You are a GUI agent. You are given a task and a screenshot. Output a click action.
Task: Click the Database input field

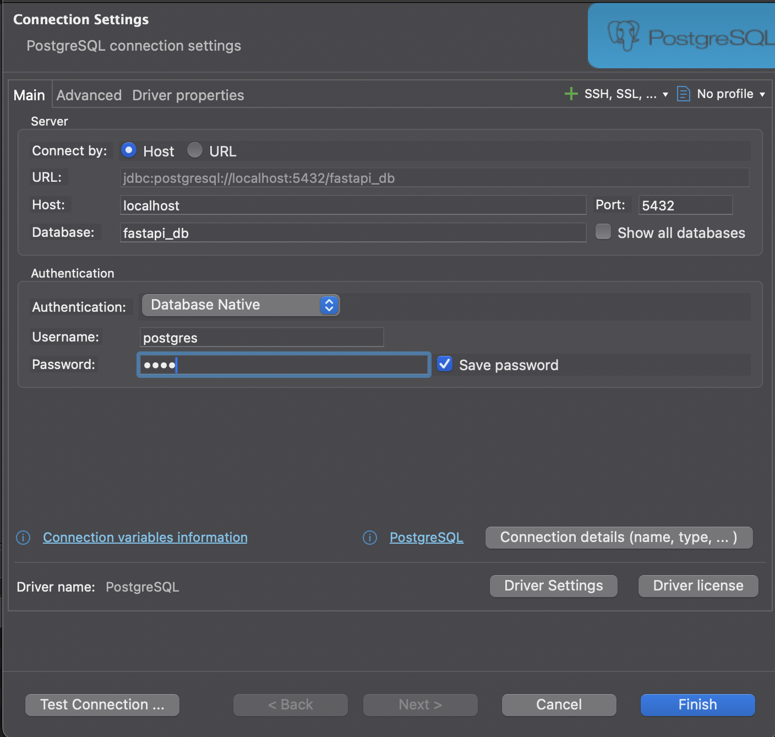(x=353, y=232)
